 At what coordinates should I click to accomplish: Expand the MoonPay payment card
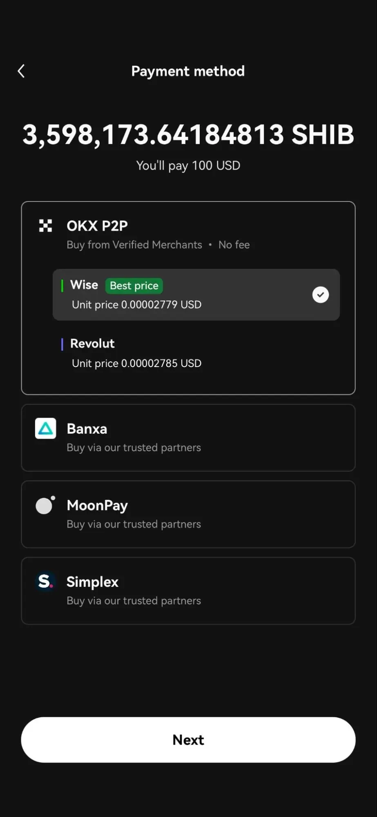coord(188,514)
